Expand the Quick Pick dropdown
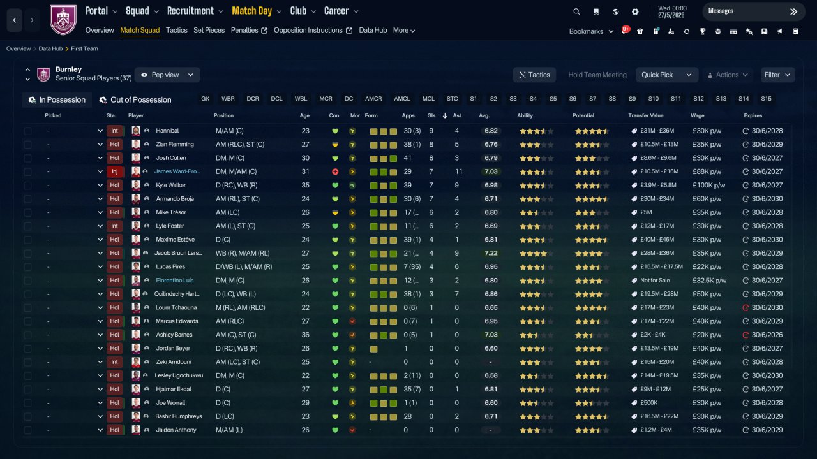This screenshot has width=817, height=459. coord(666,75)
